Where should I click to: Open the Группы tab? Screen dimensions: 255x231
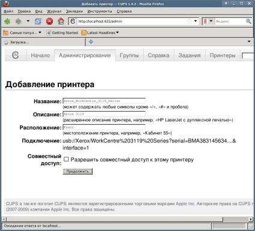click(x=129, y=55)
